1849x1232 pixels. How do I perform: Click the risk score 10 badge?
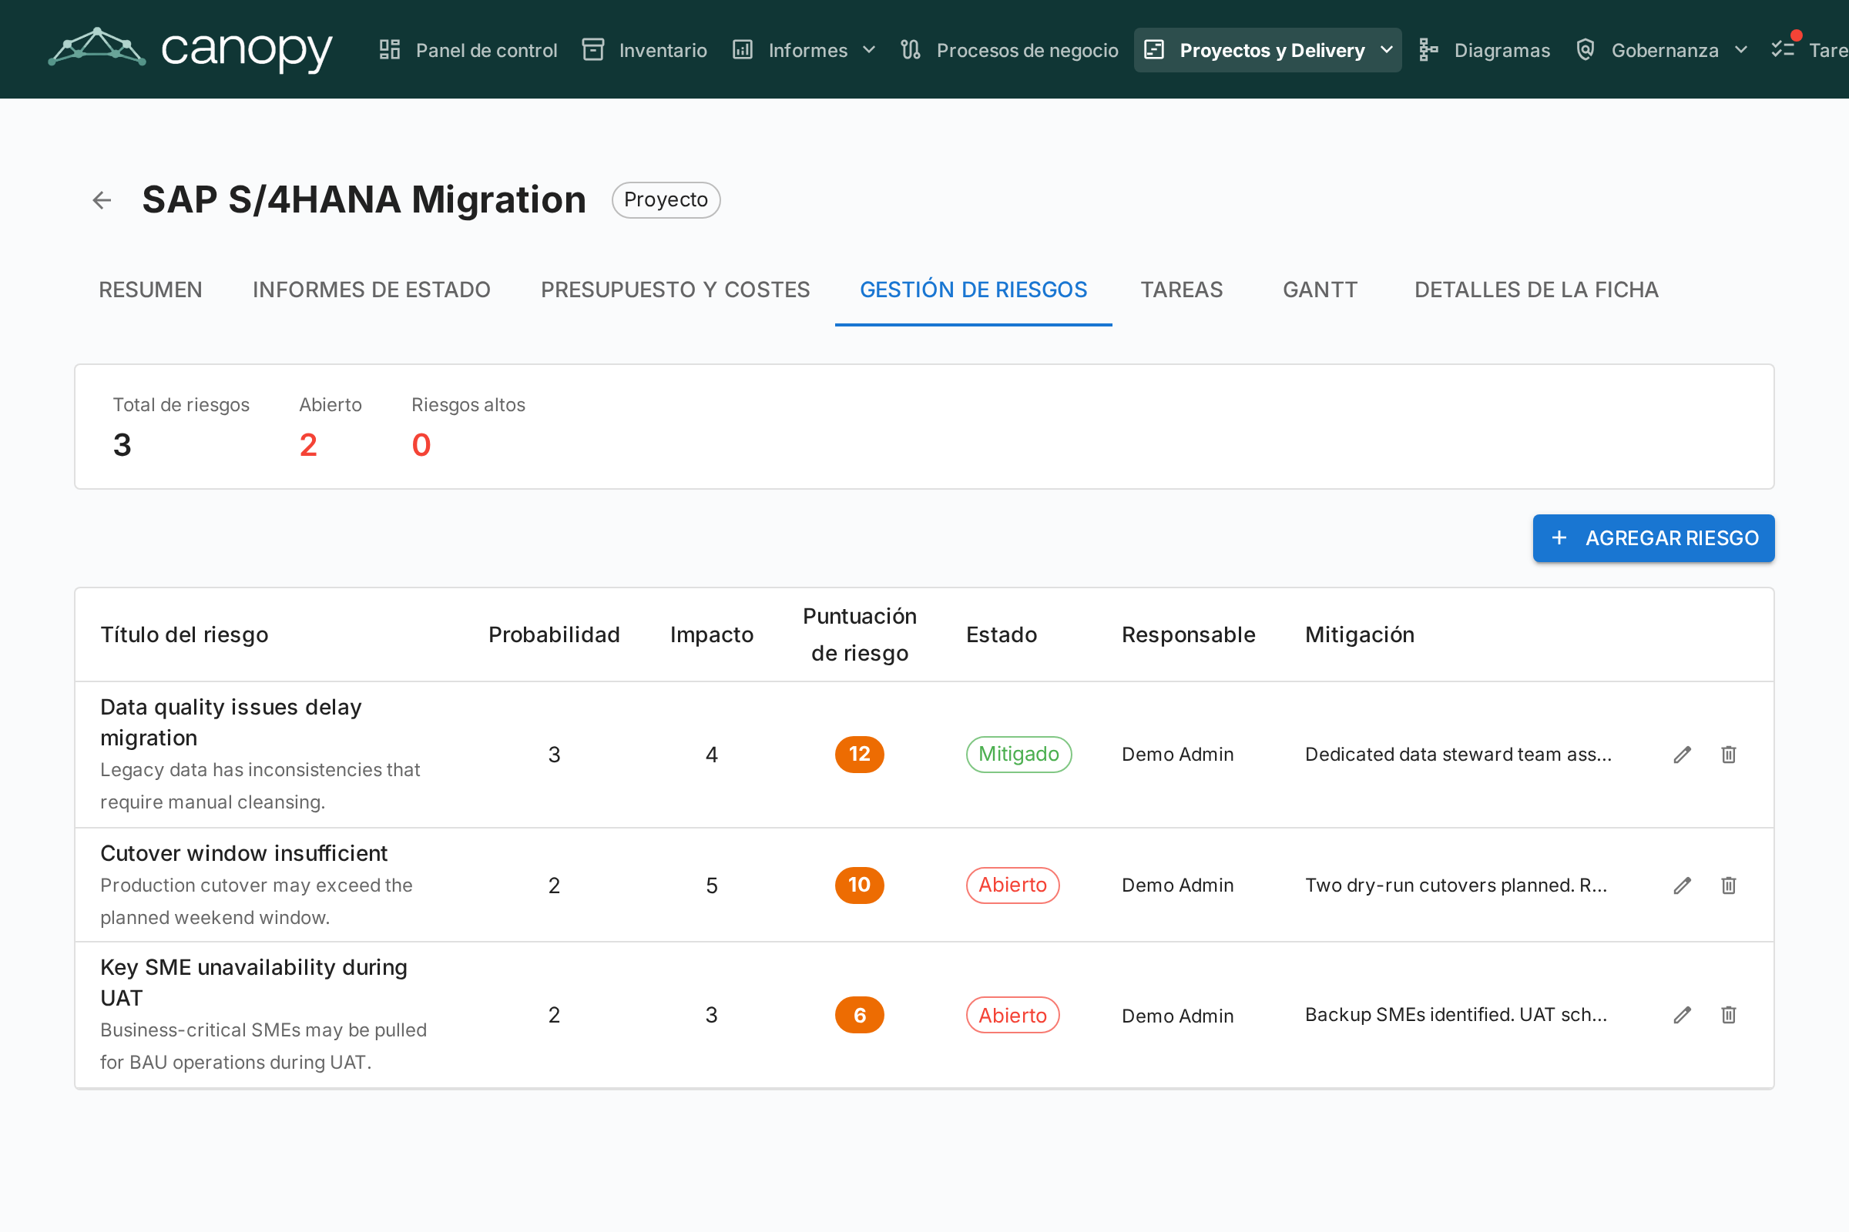(859, 885)
